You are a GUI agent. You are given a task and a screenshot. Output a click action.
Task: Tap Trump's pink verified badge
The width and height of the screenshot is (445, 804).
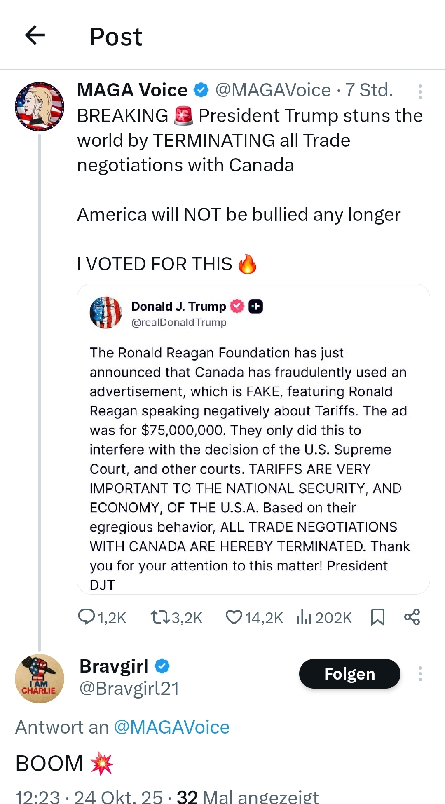(237, 306)
